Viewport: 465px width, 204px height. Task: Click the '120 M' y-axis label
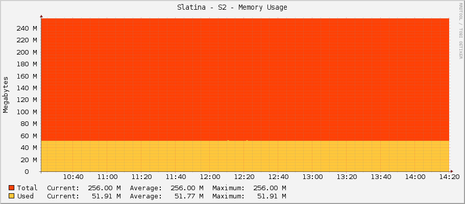click(27, 100)
